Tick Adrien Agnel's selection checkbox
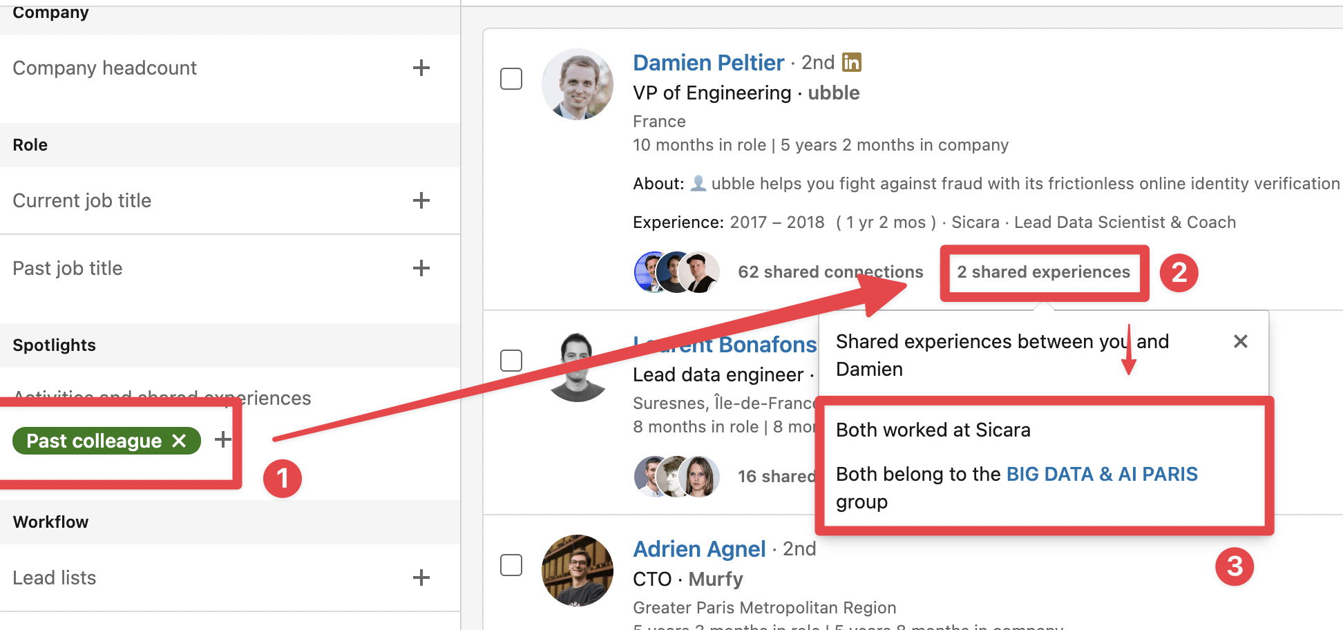 pyautogui.click(x=511, y=564)
